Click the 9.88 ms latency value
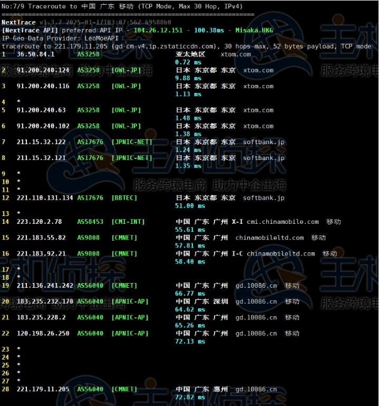The image size is (379, 406). (188, 78)
